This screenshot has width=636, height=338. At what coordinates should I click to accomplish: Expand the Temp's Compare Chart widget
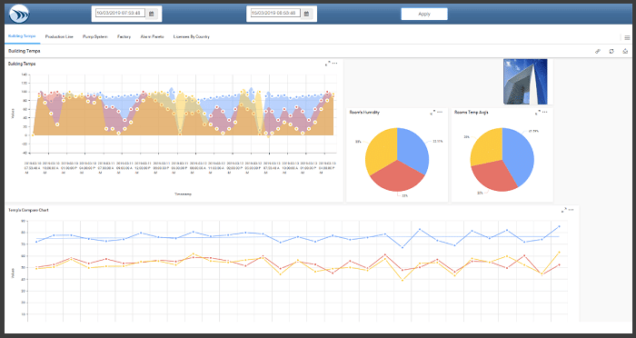pos(564,210)
